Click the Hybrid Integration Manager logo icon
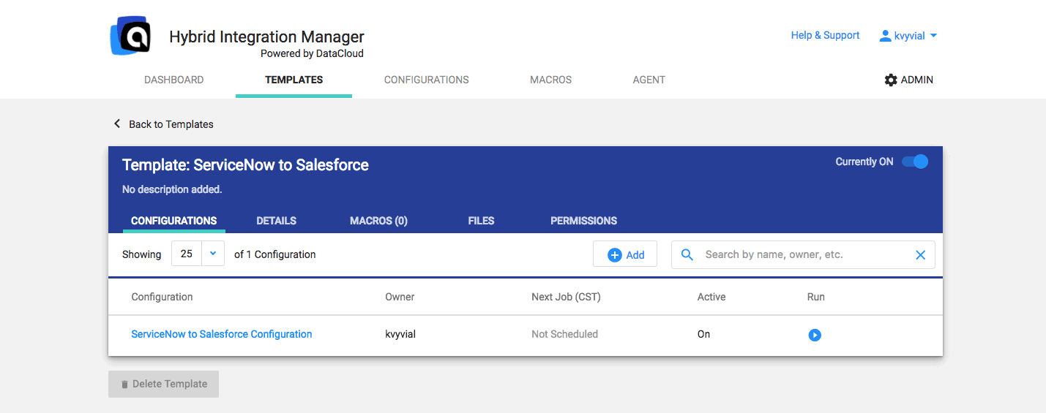The image size is (1046, 413). pos(130,36)
